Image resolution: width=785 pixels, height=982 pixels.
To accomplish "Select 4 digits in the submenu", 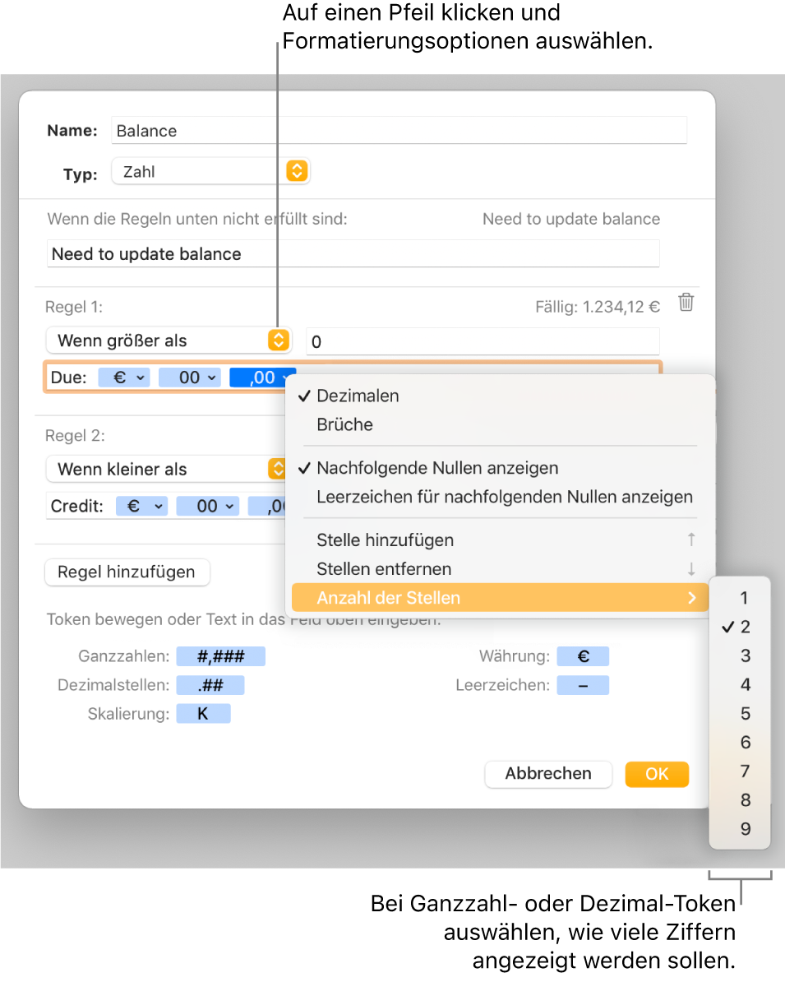I will pos(739,684).
